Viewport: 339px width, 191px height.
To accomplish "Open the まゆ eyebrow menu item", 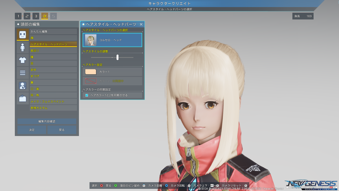I will [53, 70].
